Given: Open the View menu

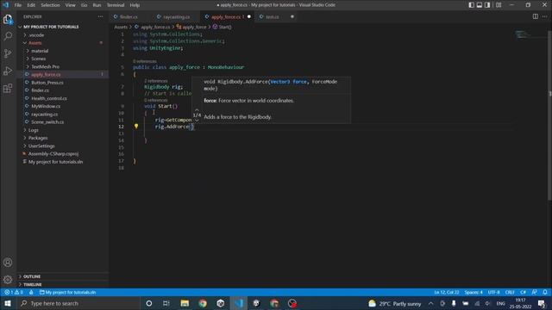Looking at the screenshot, I should coord(71,5).
